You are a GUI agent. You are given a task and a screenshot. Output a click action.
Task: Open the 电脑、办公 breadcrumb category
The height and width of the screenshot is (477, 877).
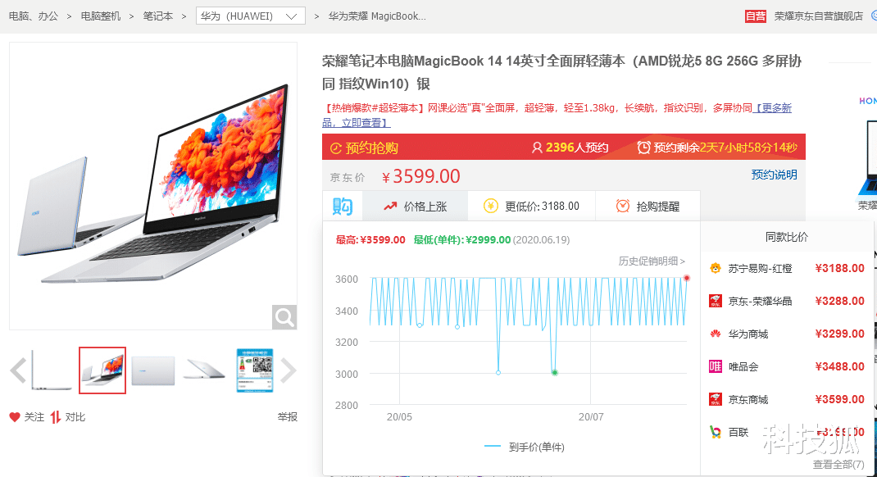click(x=34, y=16)
